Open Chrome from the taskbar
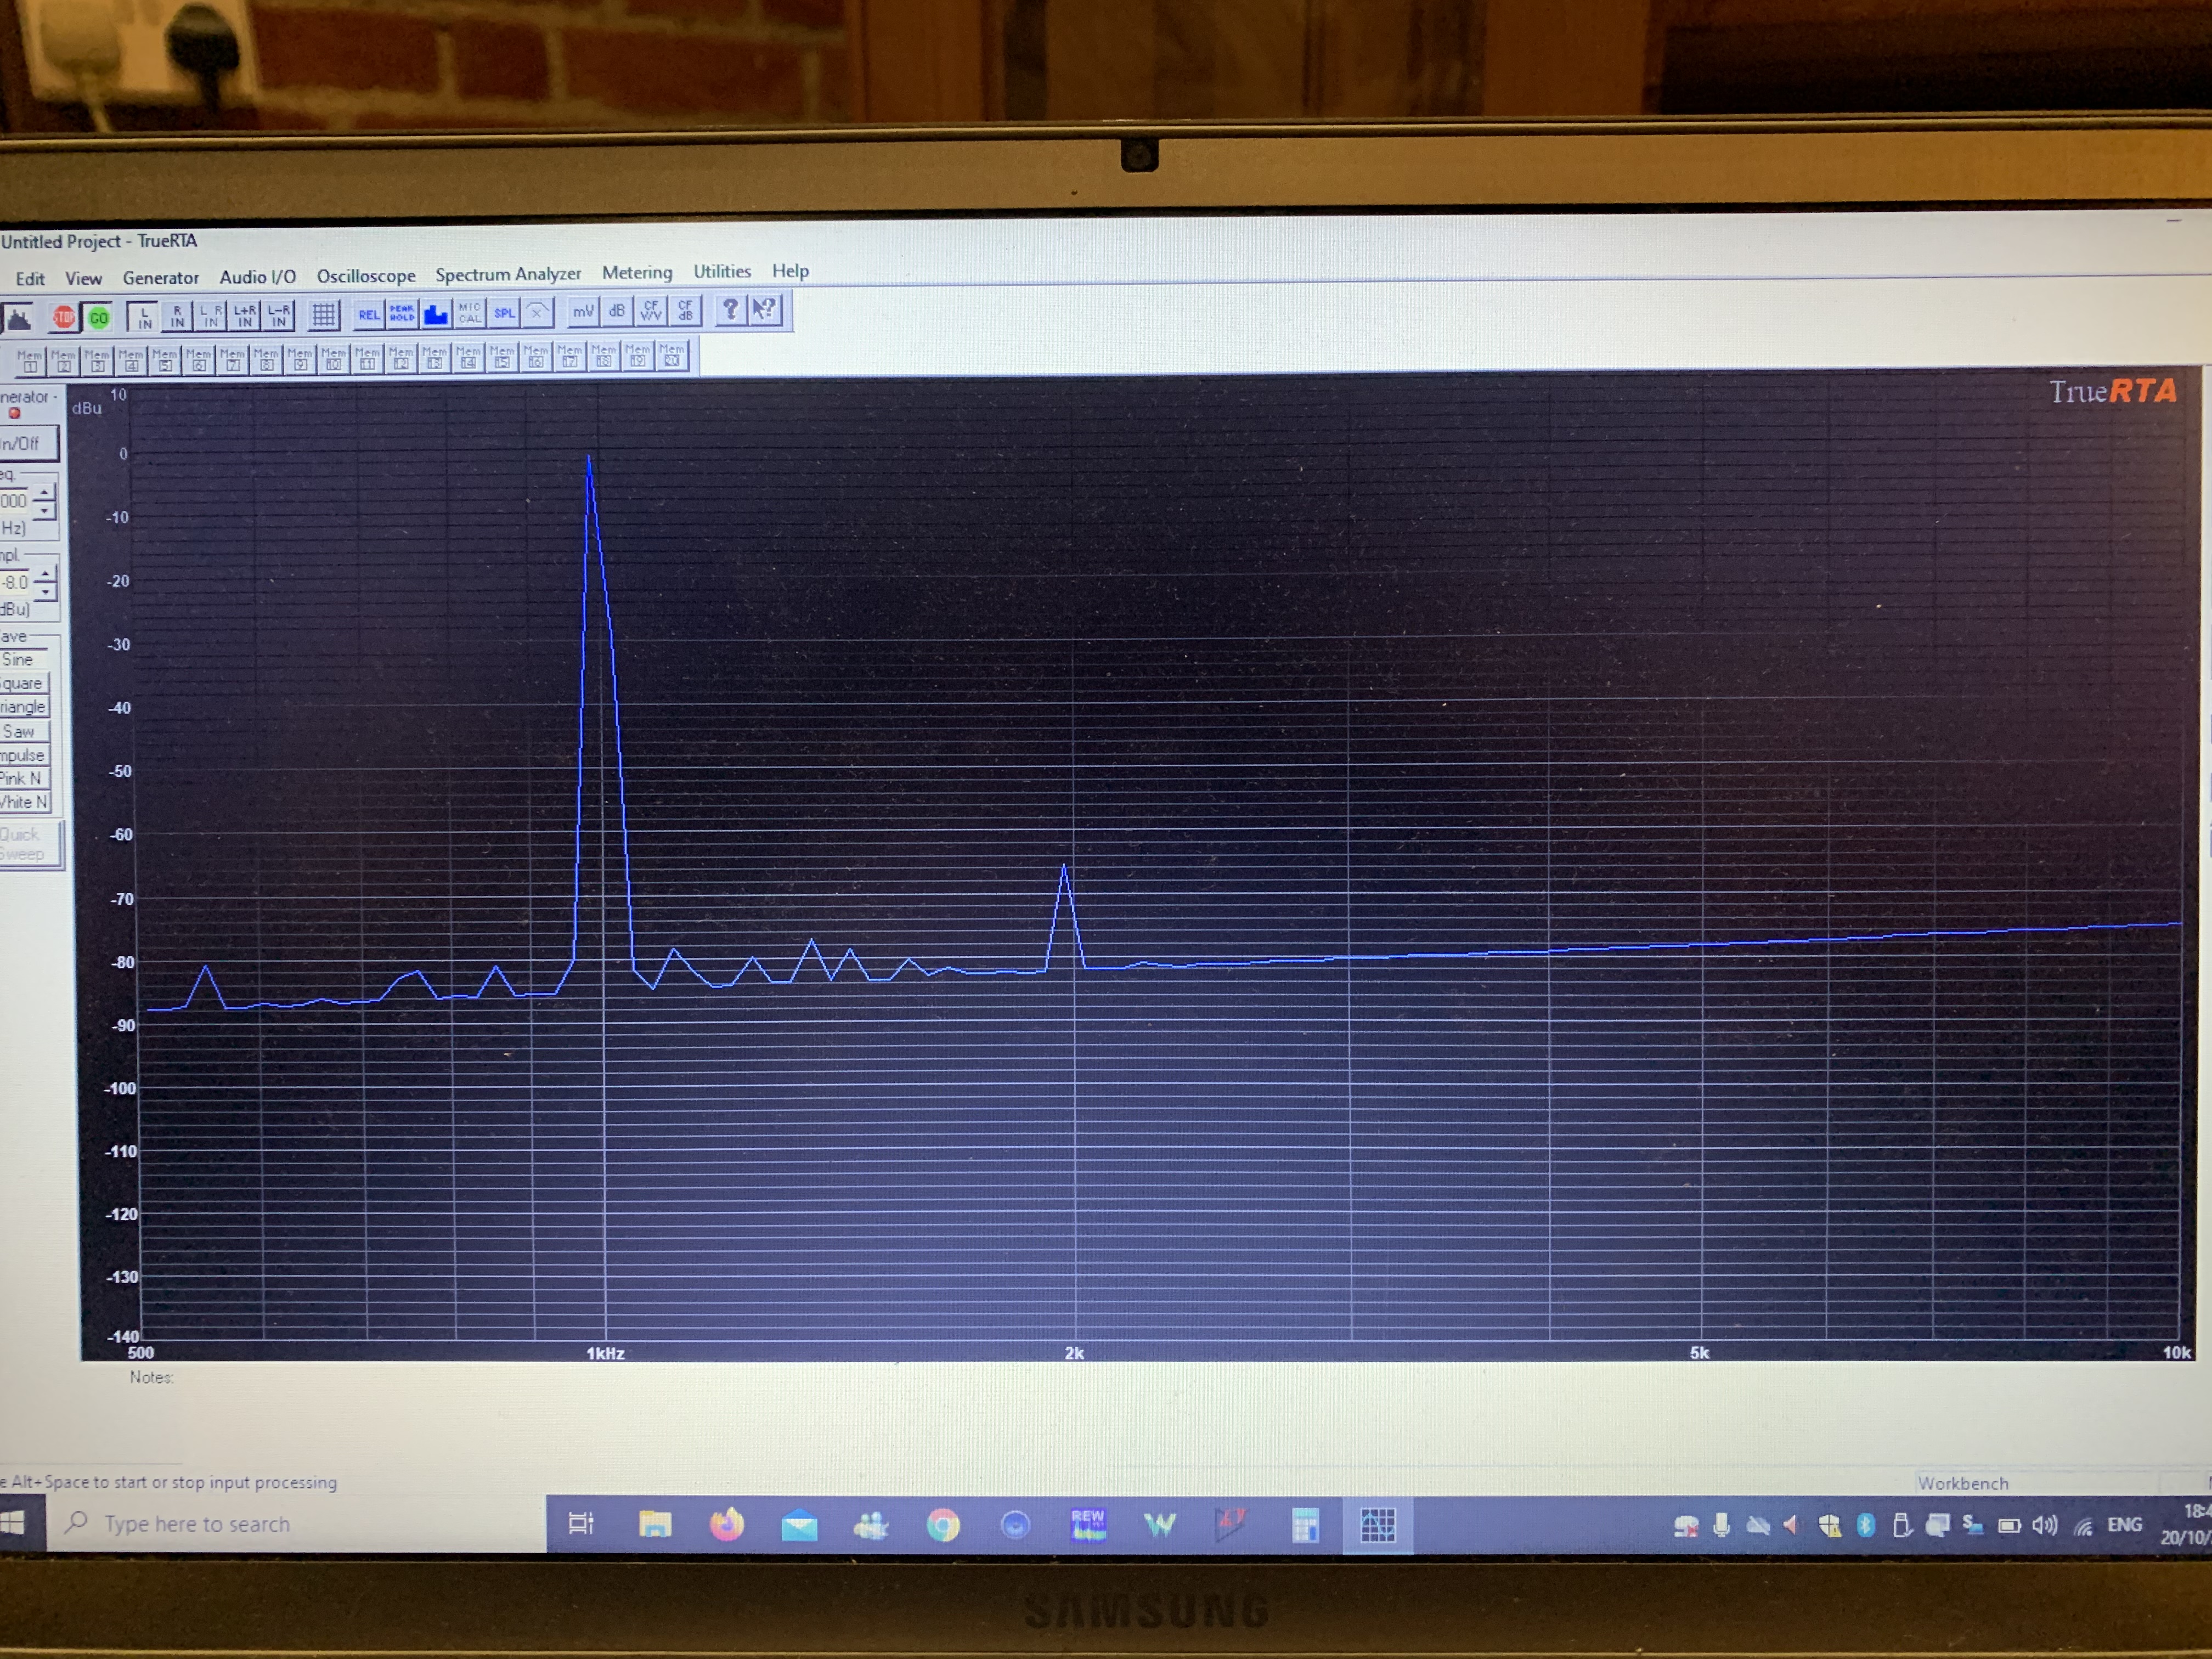2212x1659 pixels. (x=942, y=1525)
